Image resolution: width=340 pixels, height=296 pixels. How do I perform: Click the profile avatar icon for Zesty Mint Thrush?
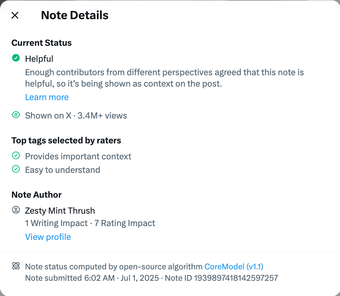coord(16,210)
